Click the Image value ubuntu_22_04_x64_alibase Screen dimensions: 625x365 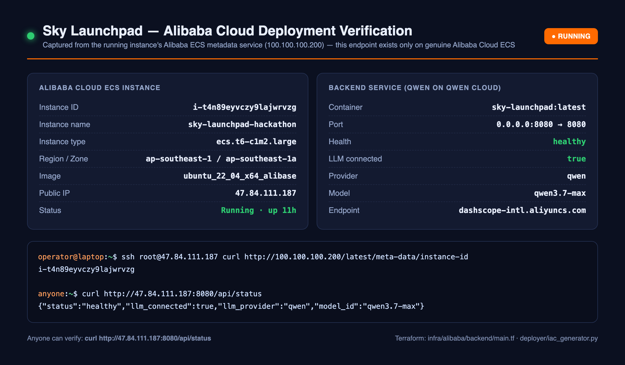coord(240,176)
